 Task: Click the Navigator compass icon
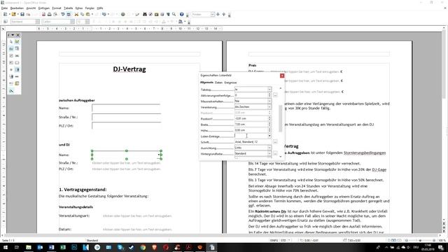tap(150, 14)
